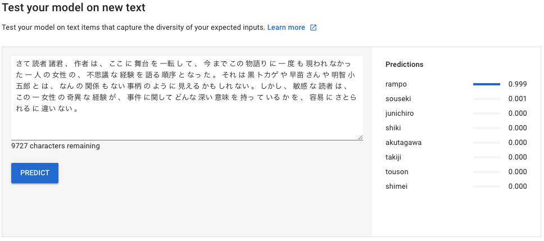Select the shiki prediction label

tap(393, 128)
